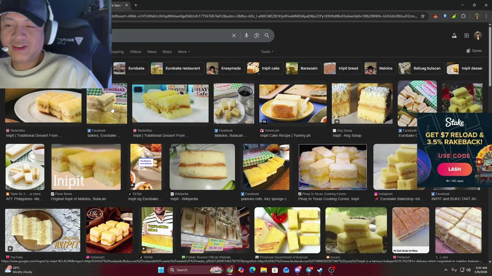Switch to Videos results tab
The height and width of the screenshot is (276, 492).
click(135, 52)
